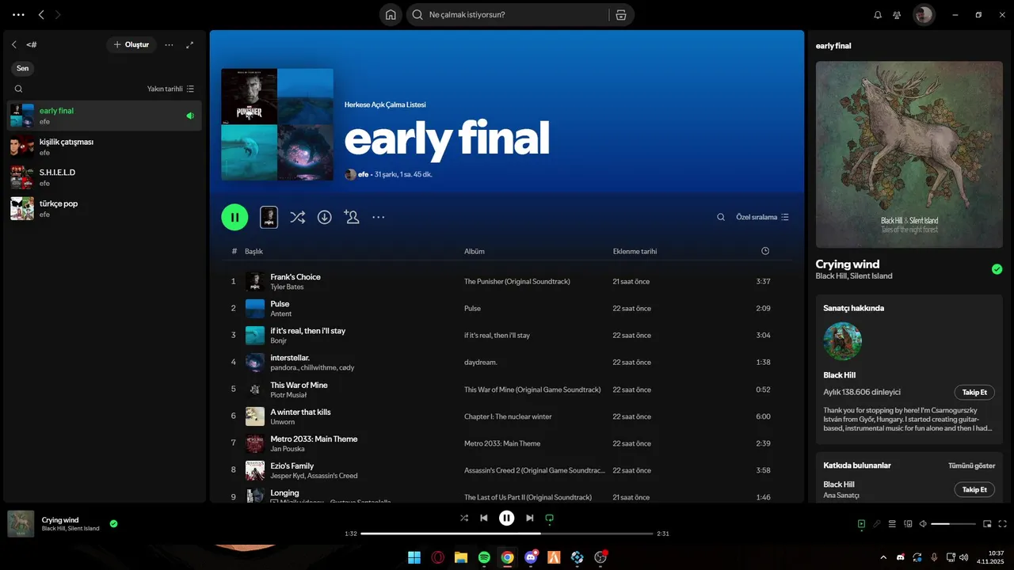Open the play queue
This screenshot has width=1014, height=570.
[892, 523]
